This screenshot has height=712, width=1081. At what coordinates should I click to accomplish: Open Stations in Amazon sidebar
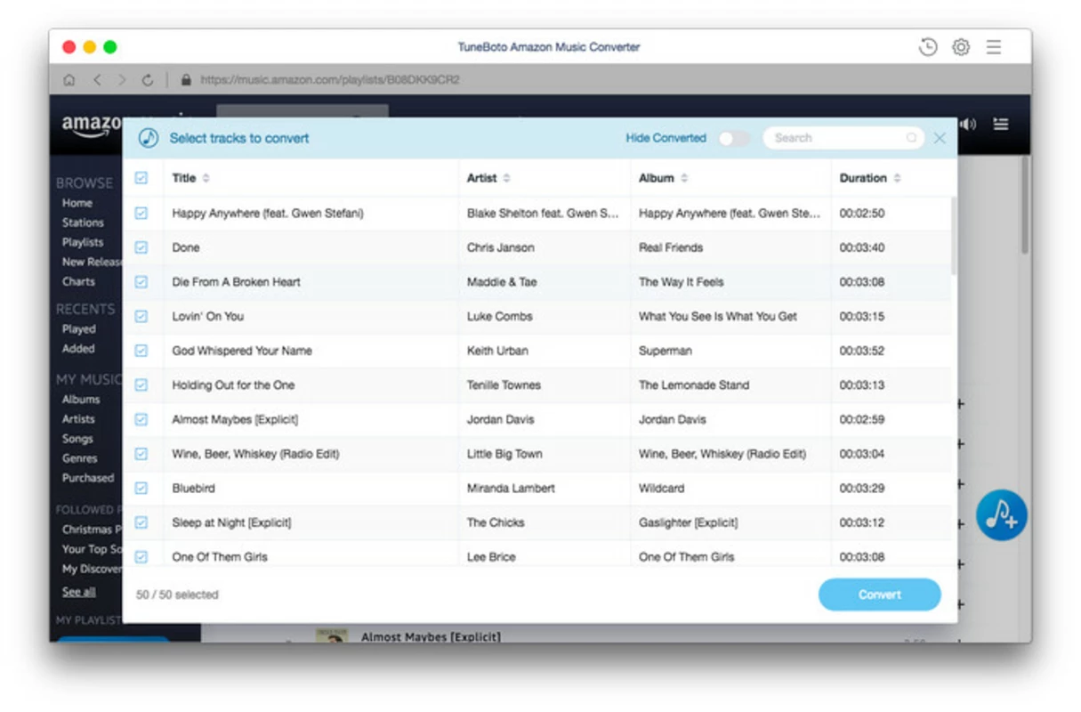[83, 222]
